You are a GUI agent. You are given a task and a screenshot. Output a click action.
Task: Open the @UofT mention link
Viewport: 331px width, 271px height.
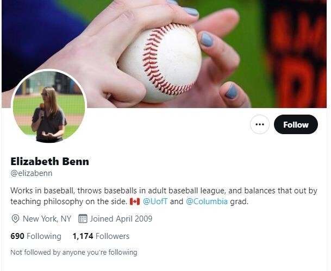[155, 201]
